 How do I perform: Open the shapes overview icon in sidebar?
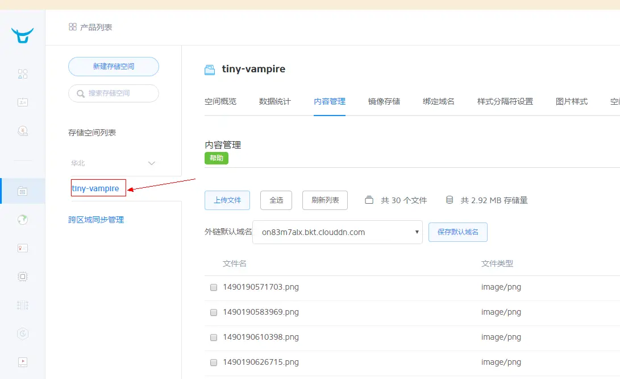coord(23,74)
